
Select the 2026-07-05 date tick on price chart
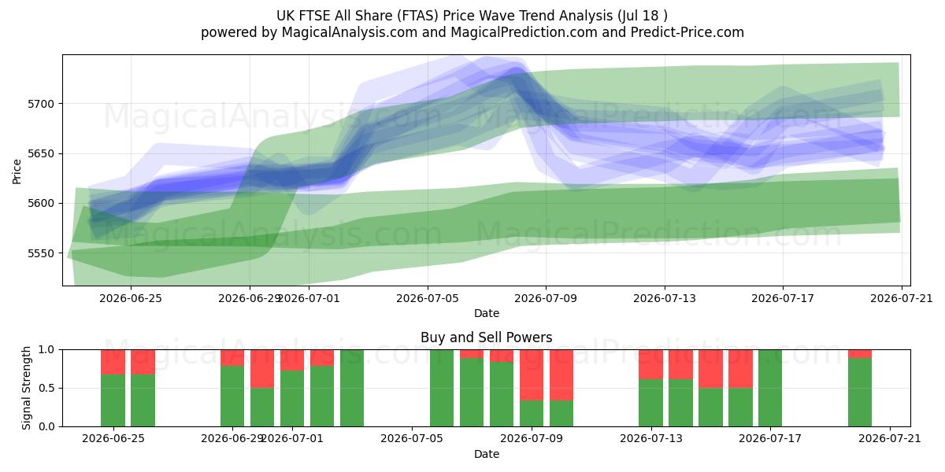click(428, 298)
